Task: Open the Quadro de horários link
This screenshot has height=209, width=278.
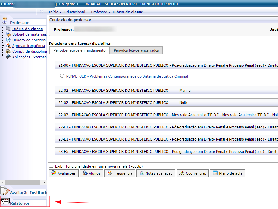Action: [29, 40]
